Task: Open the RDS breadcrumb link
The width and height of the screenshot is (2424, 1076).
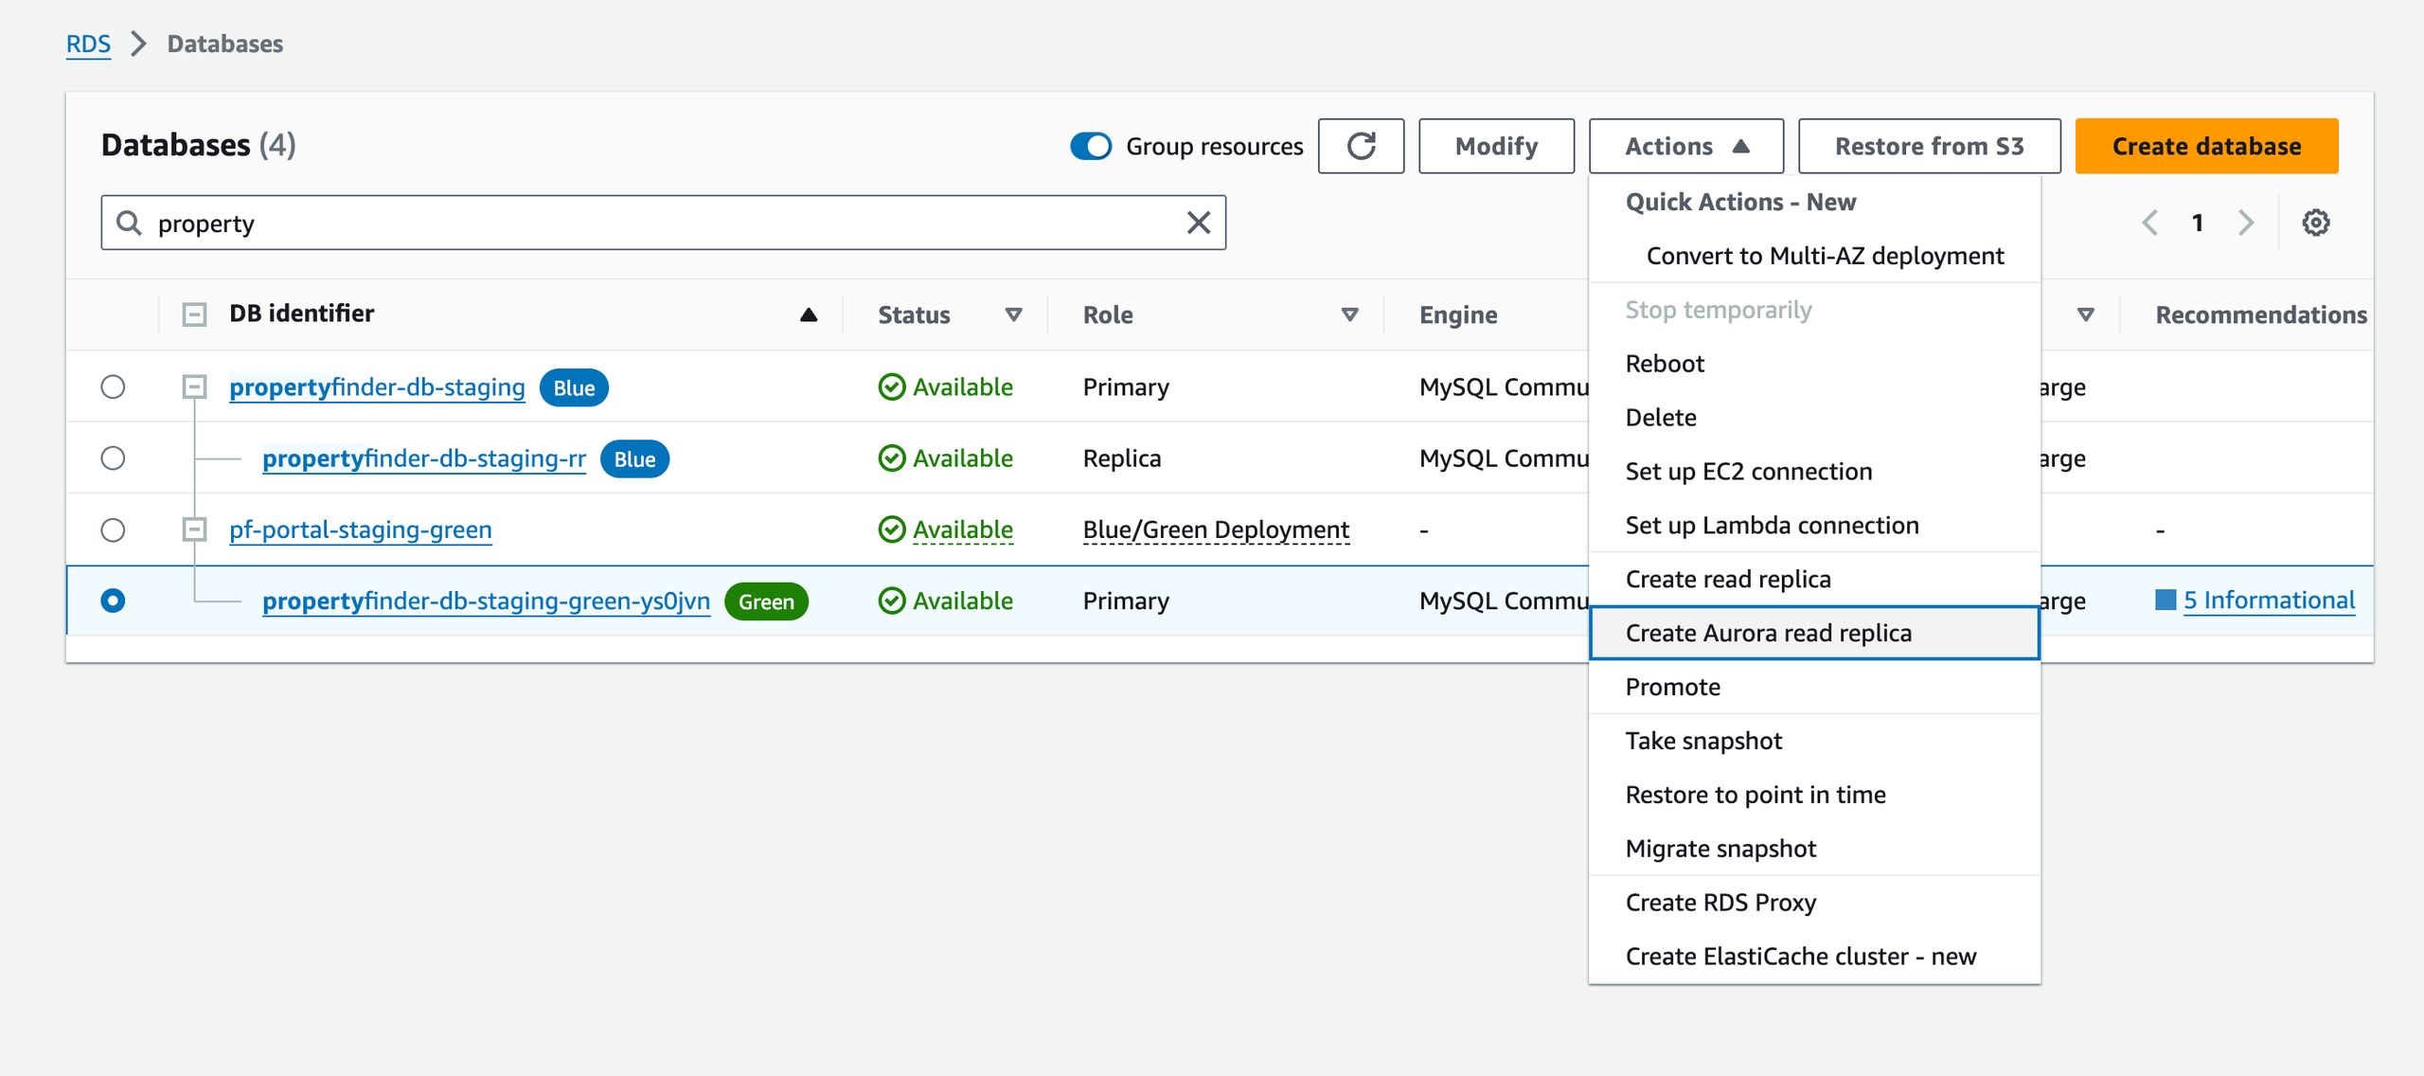Action: (x=88, y=44)
